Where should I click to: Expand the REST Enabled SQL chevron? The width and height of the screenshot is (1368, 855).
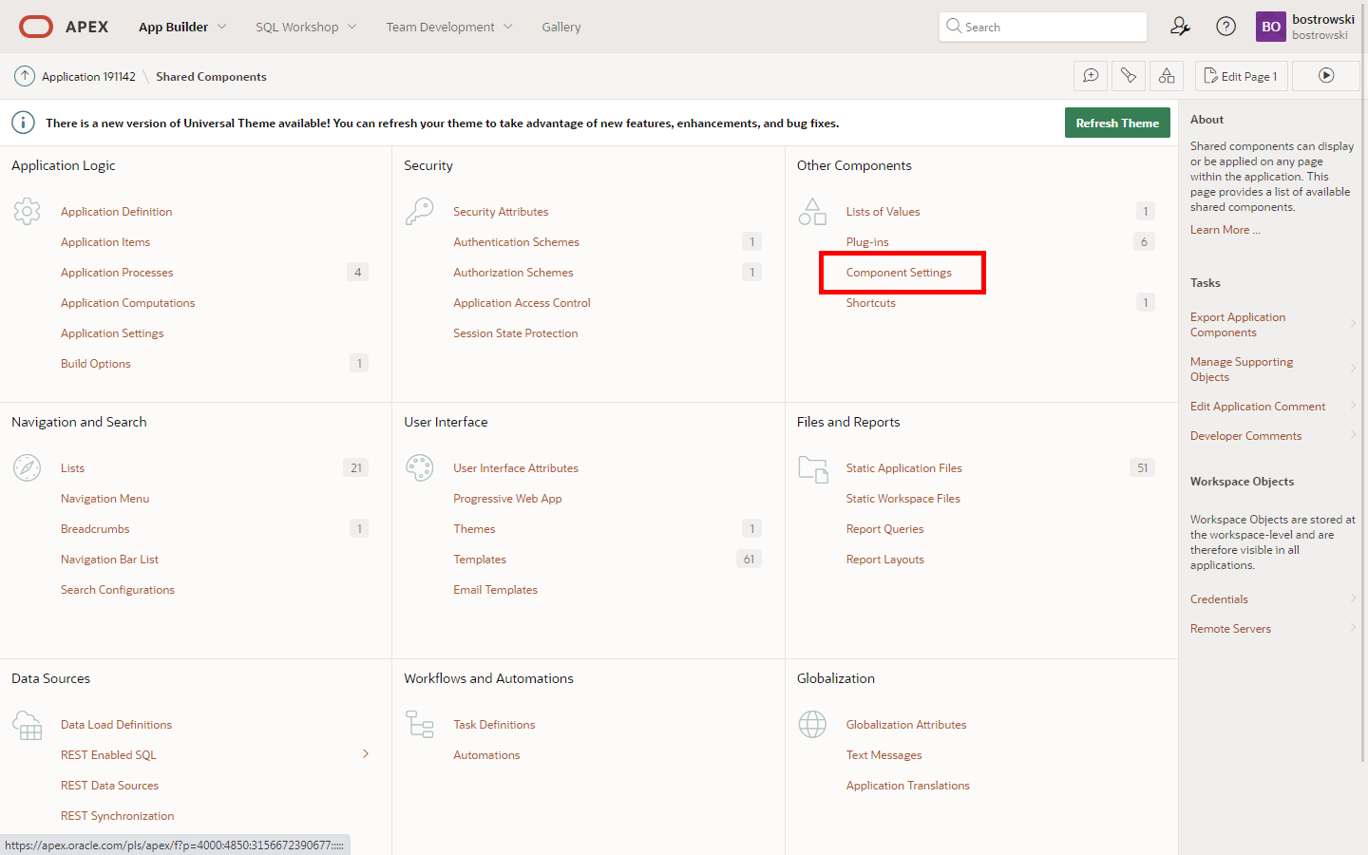pyautogui.click(x=366, y=754)
